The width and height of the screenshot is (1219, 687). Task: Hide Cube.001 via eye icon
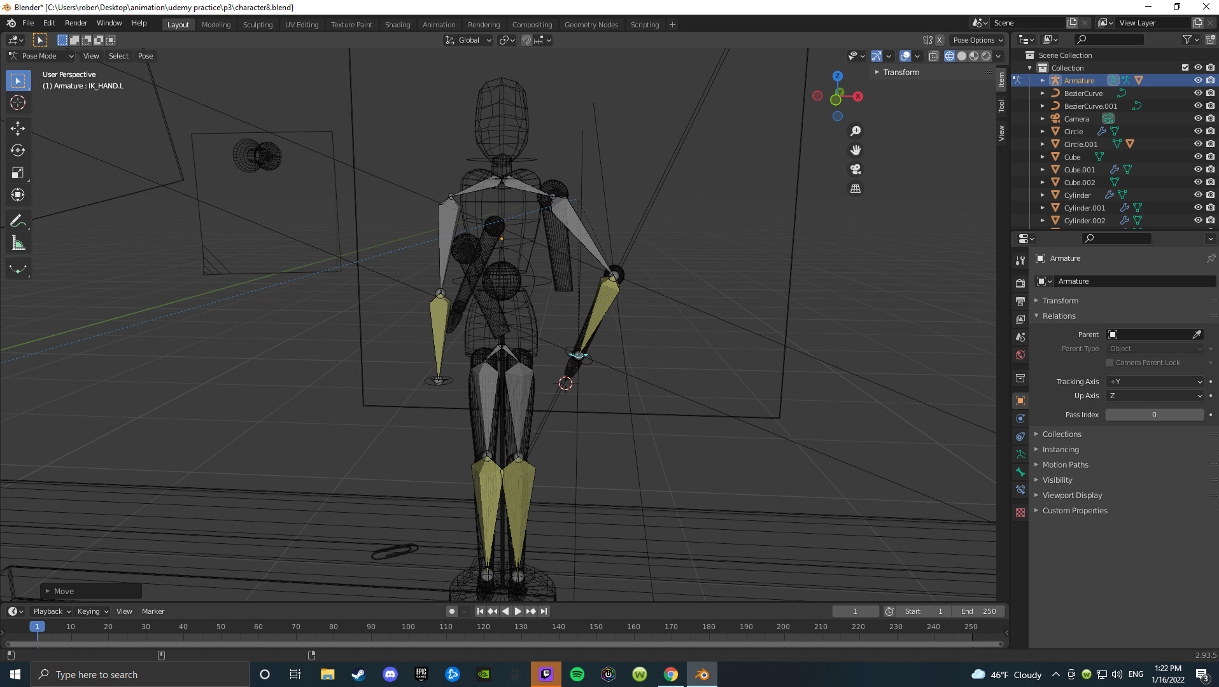coord(1198,170)
